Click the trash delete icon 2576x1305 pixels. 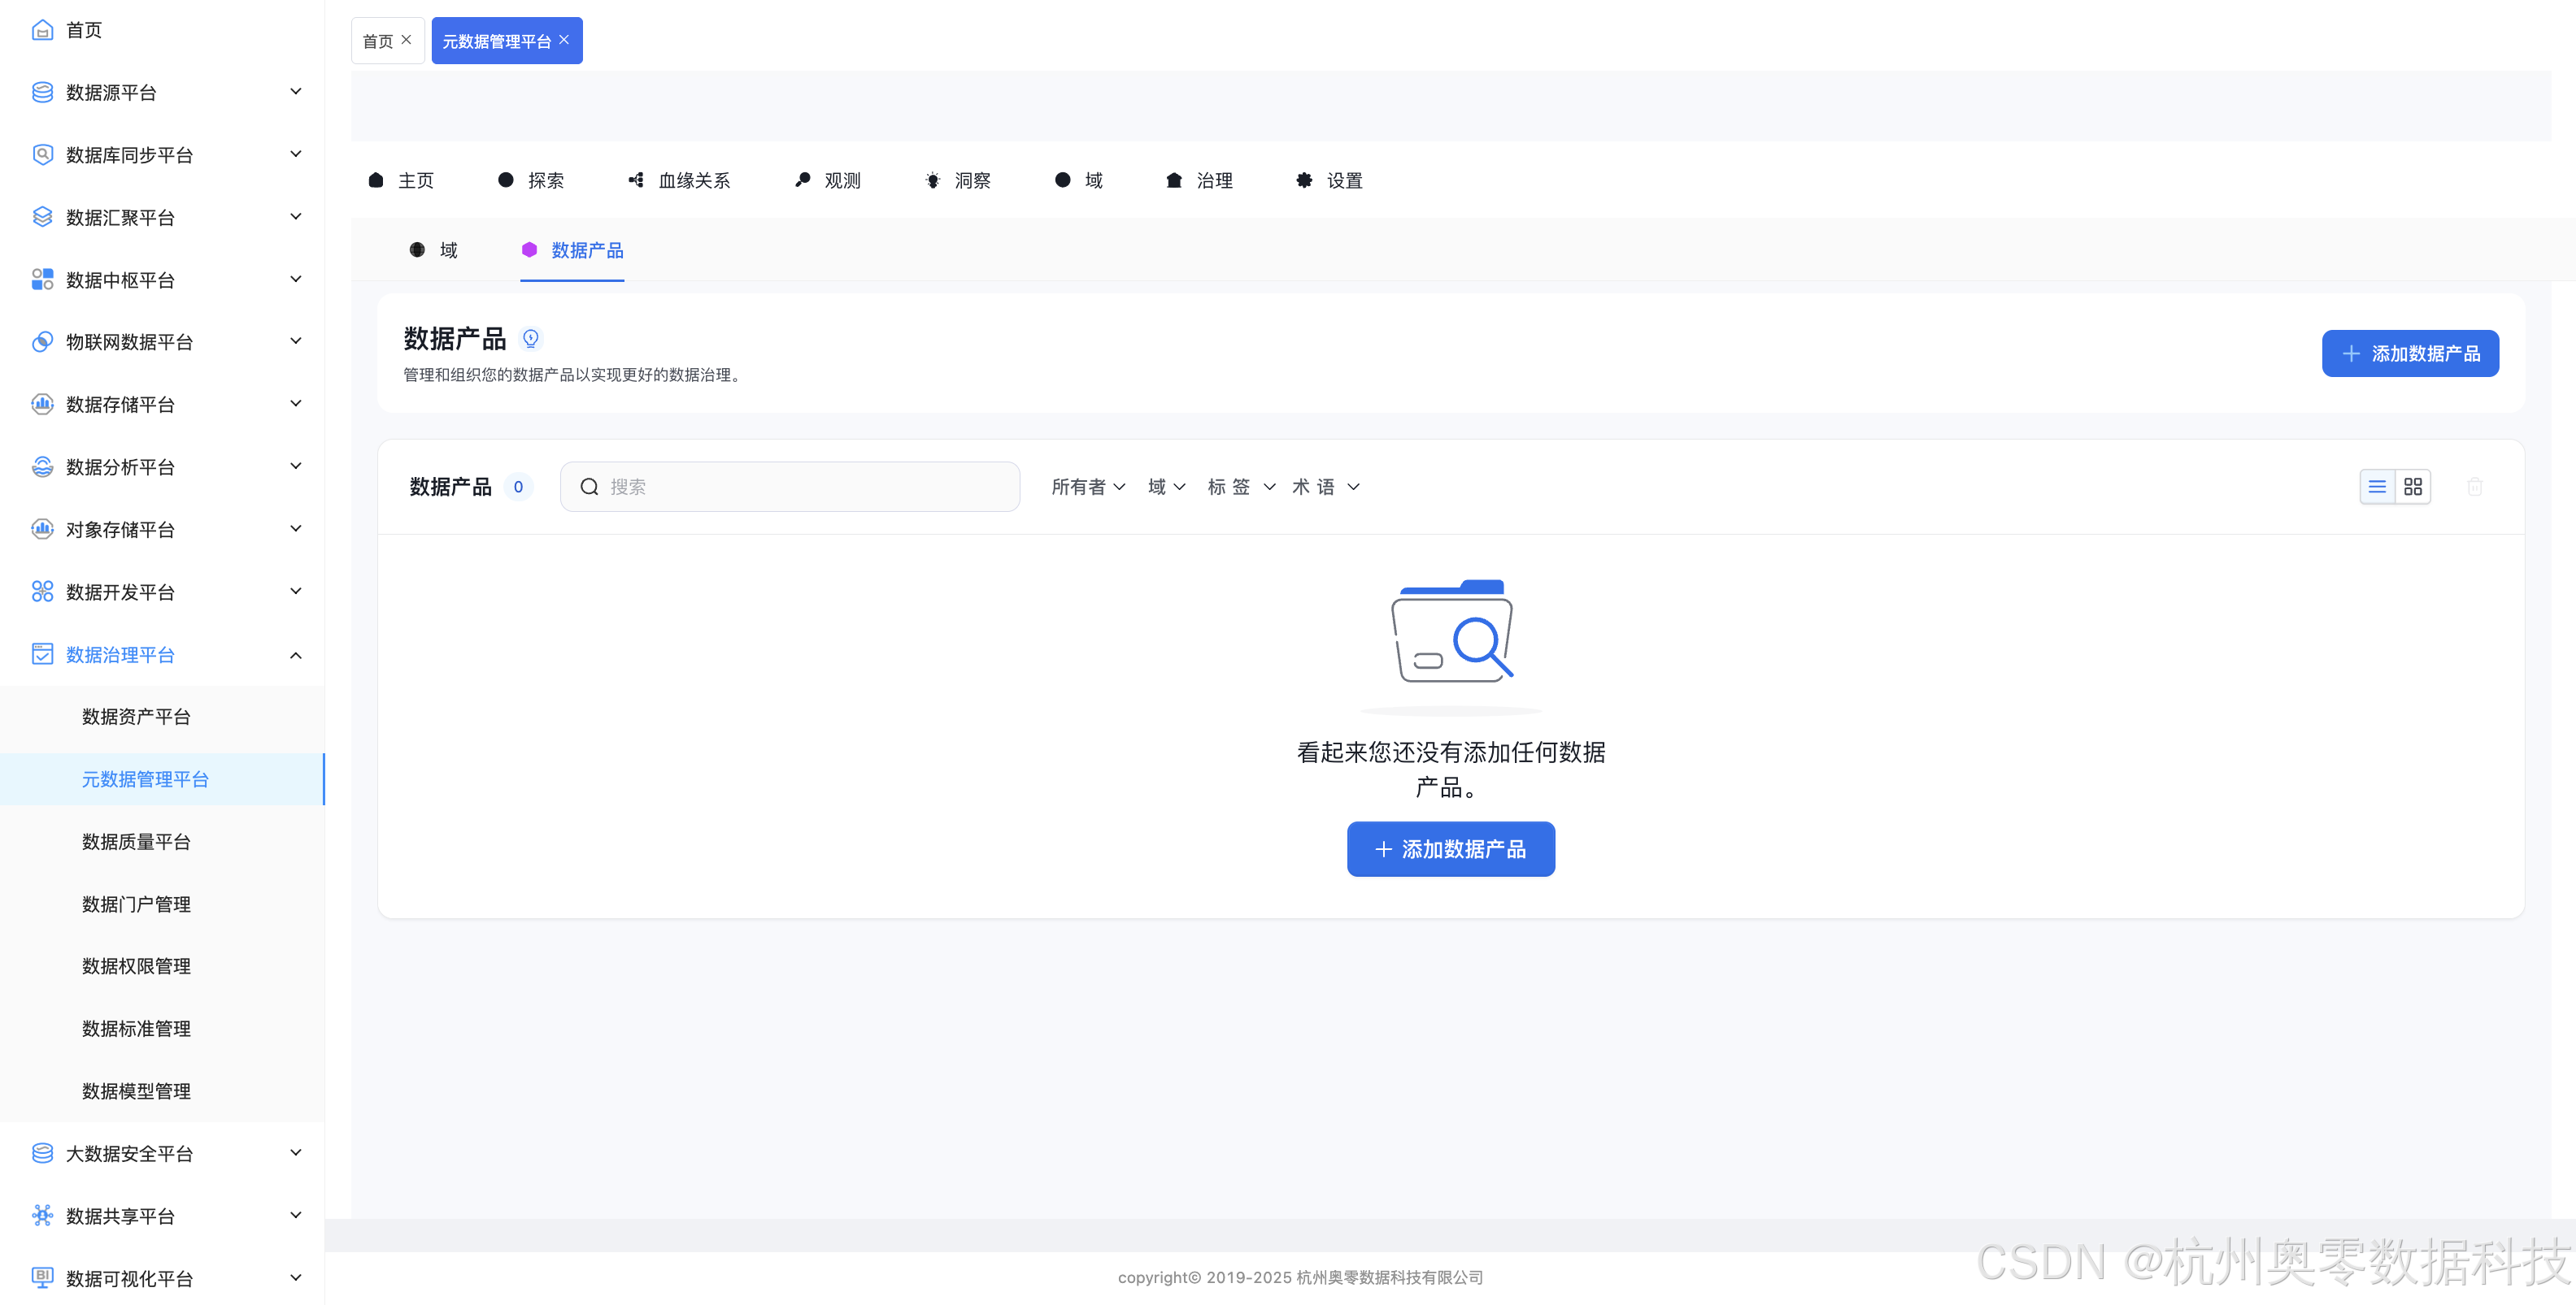coord(2474,487)
